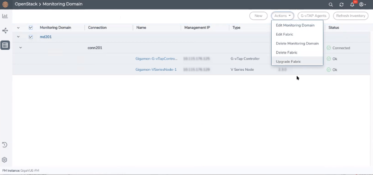Uncheck the md201 row checkbox

31,37
